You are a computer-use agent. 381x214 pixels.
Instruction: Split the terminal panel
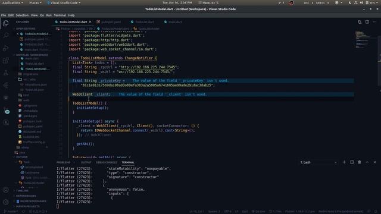coord(352,162)
